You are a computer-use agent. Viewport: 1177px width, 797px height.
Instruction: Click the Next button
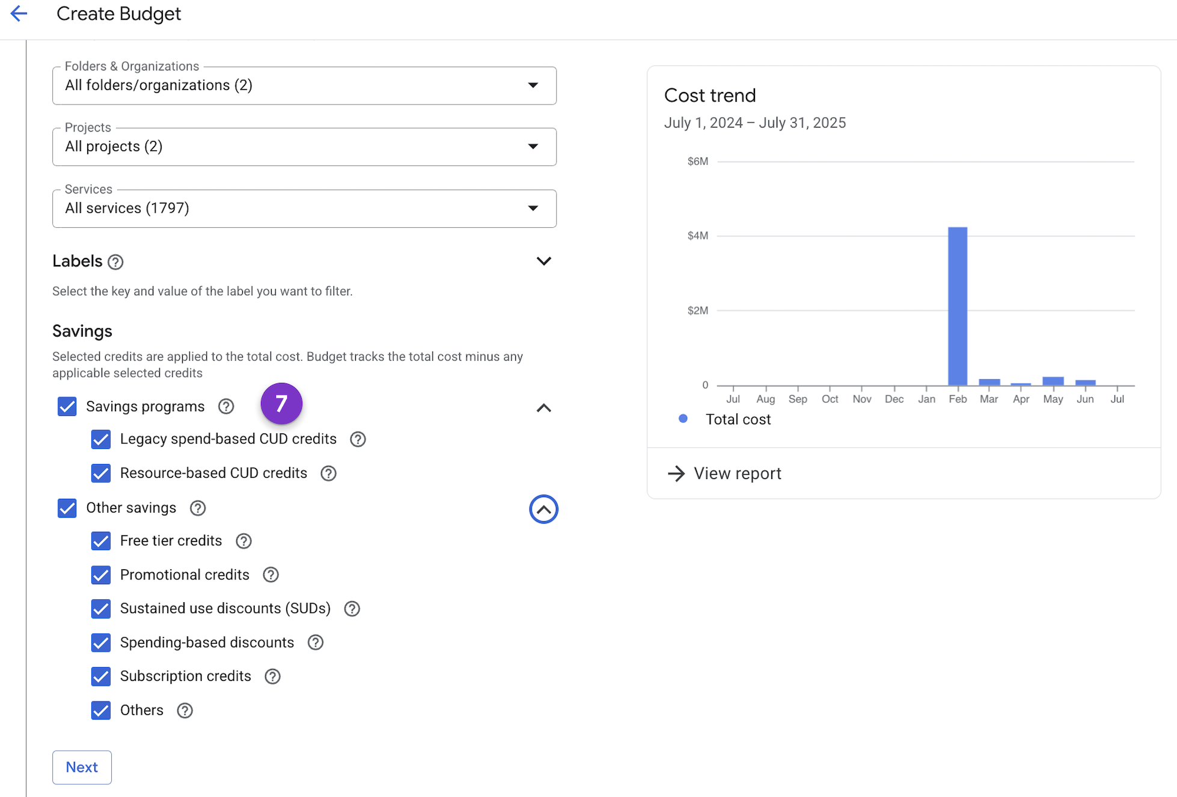82,767
